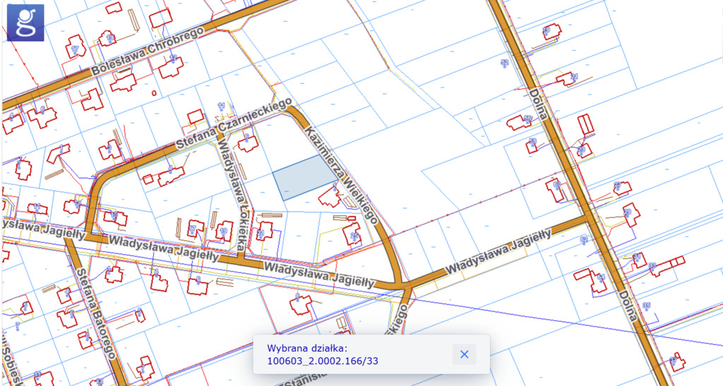Select the double rectangular building east of Dolna

point(586,124)
